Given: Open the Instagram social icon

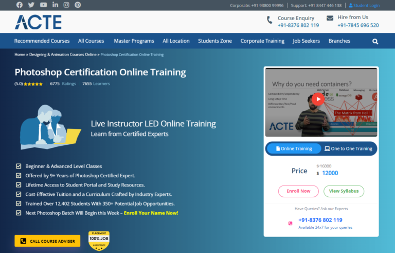Looking at the screenshot, I should 66,5.
